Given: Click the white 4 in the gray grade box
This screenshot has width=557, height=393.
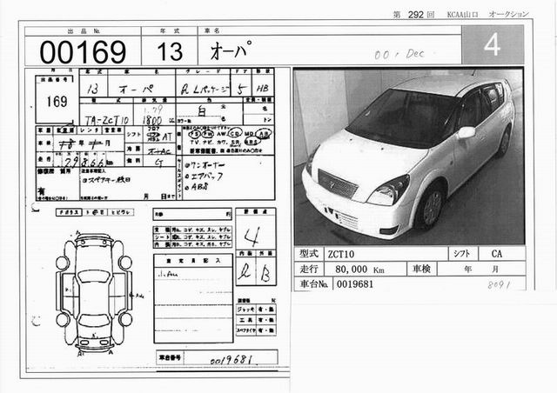Looking at the screenshot, I should tap(492, 44).
